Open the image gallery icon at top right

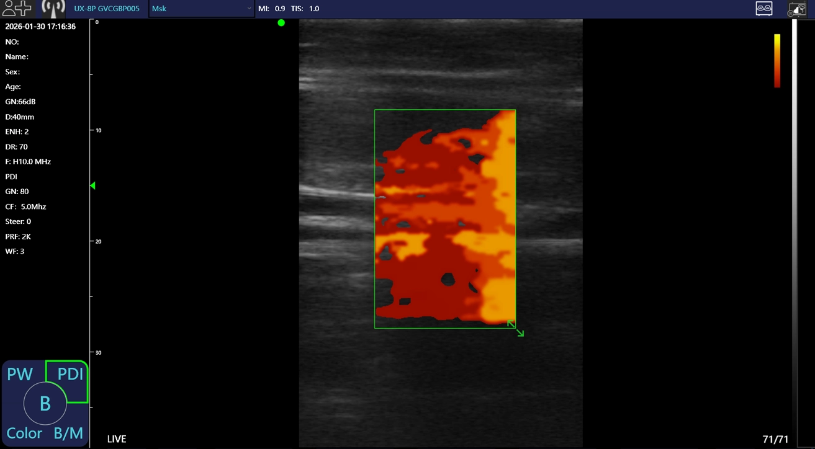point(797,9)
